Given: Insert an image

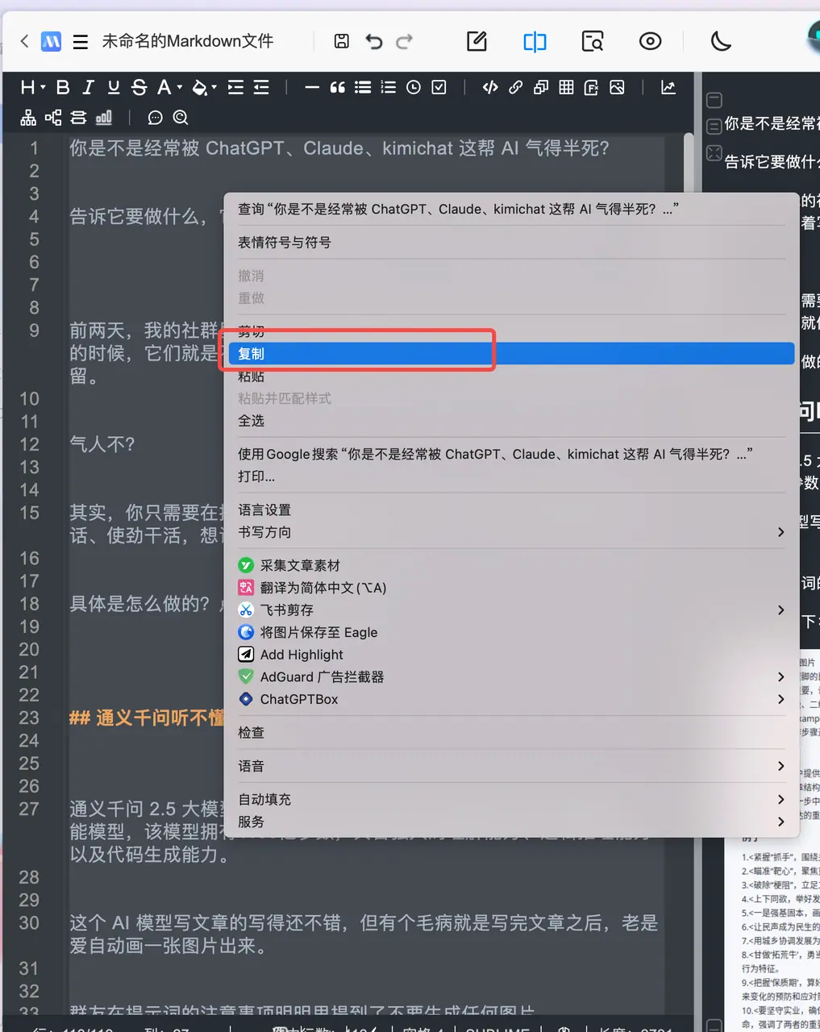Looking at the screenshot, I should coord(617,88).
